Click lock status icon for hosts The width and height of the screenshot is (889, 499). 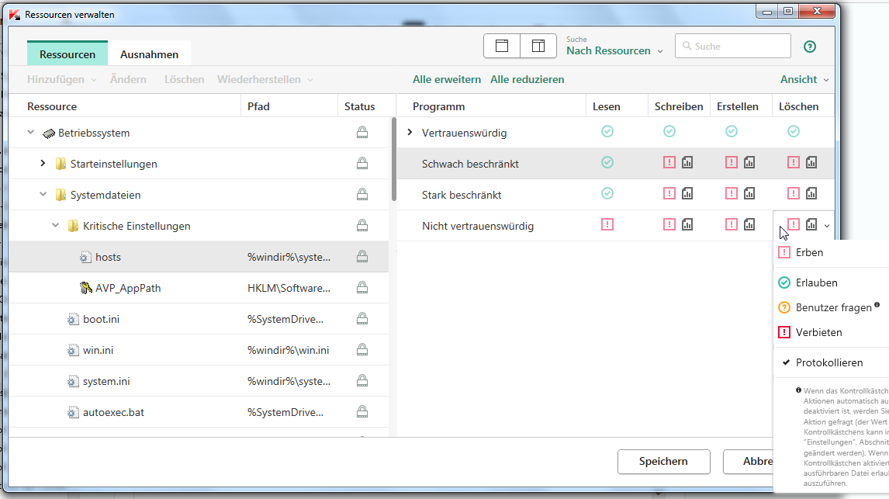point(361,257)
